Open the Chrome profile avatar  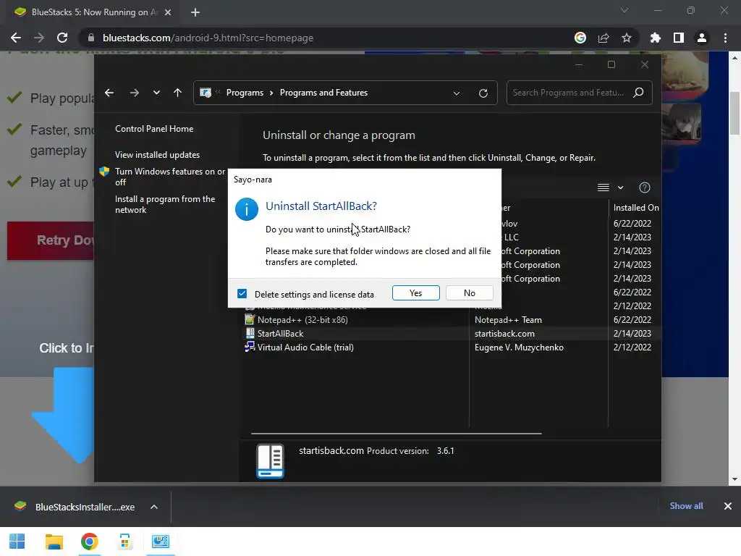(x=702, y=38)
